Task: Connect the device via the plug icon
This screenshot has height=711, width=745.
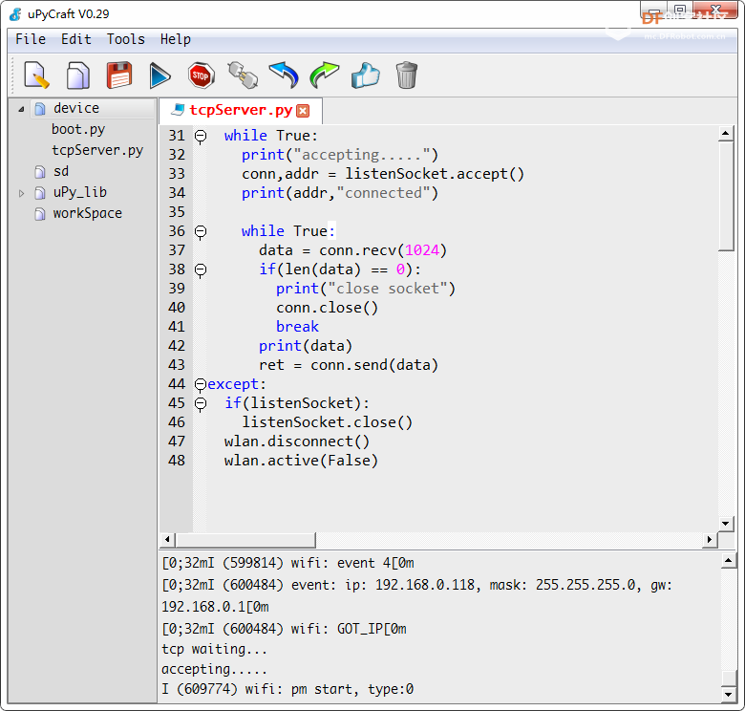Action: [x=243, y=75]
